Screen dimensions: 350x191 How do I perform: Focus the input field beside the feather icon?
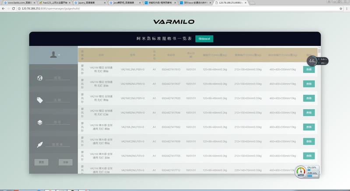click(x=58, y=145)
